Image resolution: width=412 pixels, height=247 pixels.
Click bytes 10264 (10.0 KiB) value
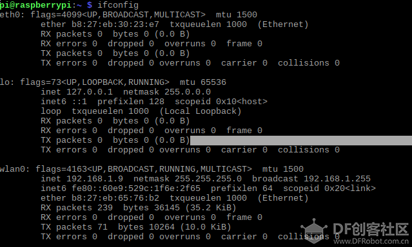[175, 227]
